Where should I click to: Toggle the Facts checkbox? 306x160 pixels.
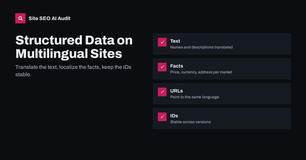click(x=162, y=67)
